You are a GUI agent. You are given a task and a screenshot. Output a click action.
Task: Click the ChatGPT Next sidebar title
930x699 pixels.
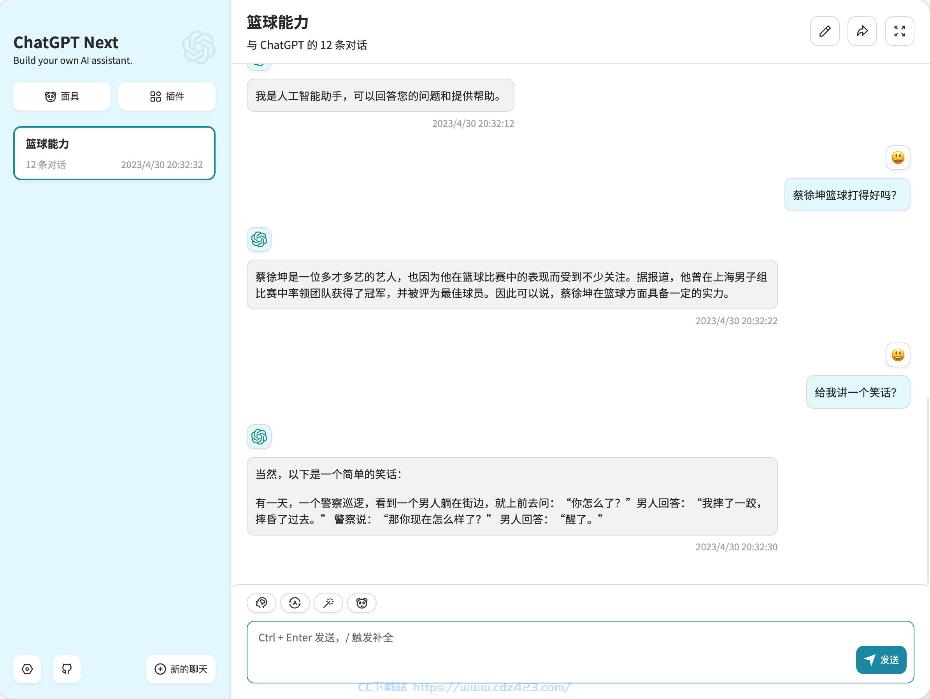click(x=66, y=42)
